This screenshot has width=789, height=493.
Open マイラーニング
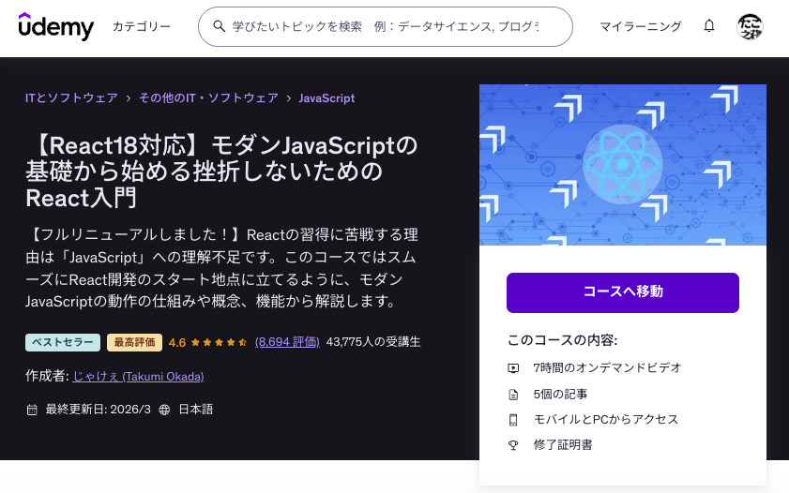[641, 26]
